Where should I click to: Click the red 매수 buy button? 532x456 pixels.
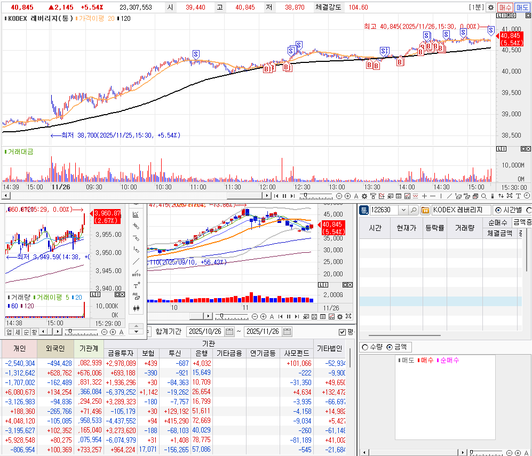tap(505, 7)
